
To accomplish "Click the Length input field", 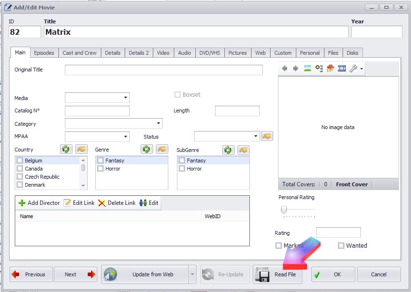I will (x=237, y=111).
